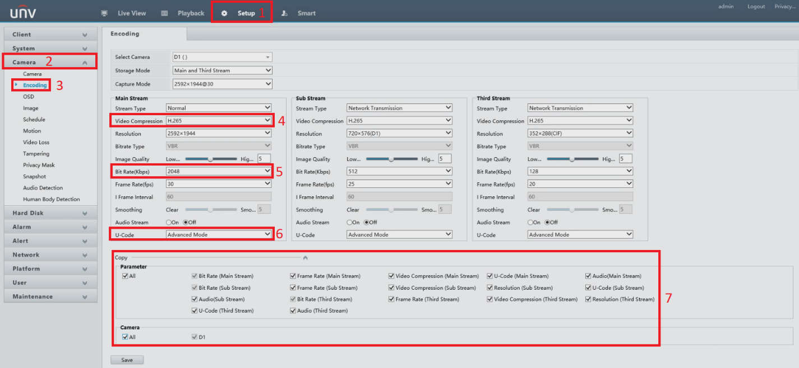Adjust Main Stream Image Quality slider
The width and height of the screenshot is (799, 368).
tap(210, 159)
